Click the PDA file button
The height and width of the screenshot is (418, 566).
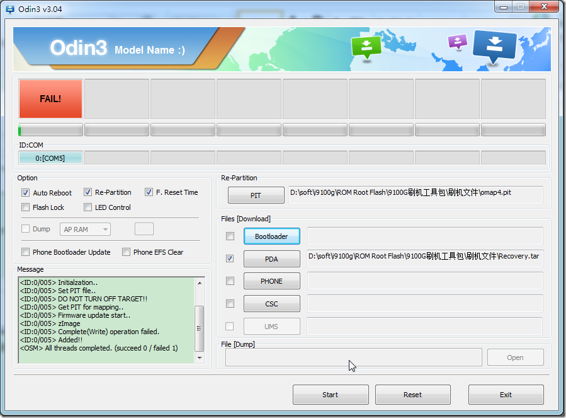271,259
